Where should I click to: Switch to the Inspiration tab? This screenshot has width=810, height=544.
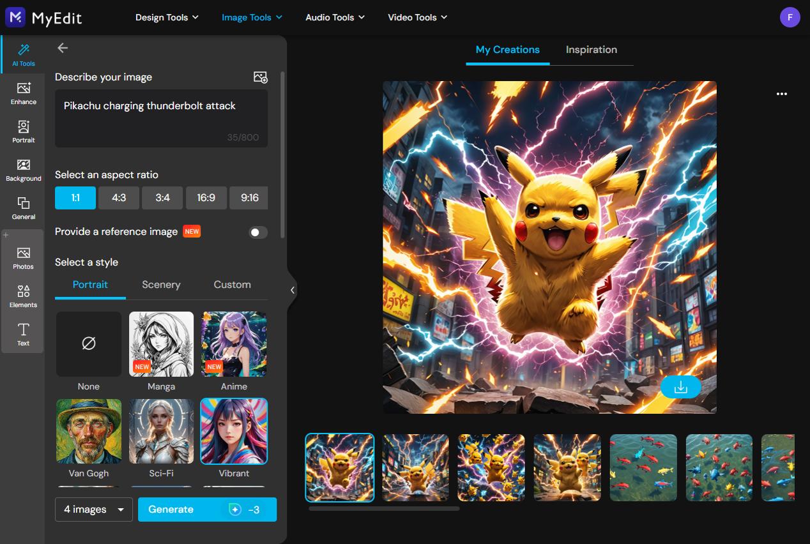coord(591,49)
